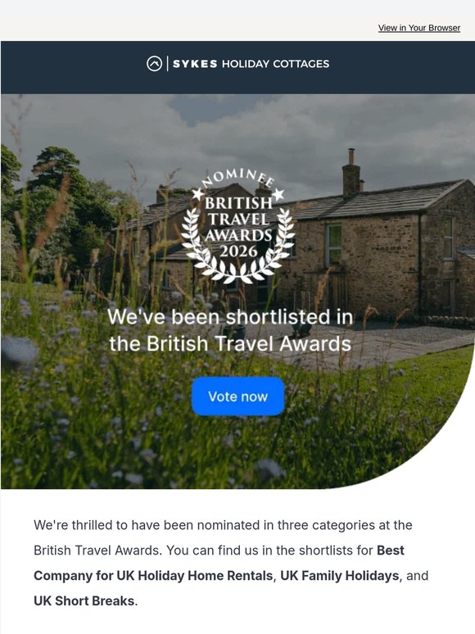Screen dimensions: 475x634
Task: Click the right star on the nominee badge
Action: pyautogui.click(x=278, y=194)
